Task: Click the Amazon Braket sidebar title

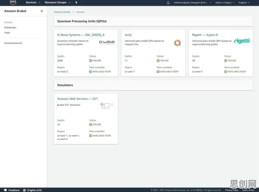Action: [x=15, y=11]
